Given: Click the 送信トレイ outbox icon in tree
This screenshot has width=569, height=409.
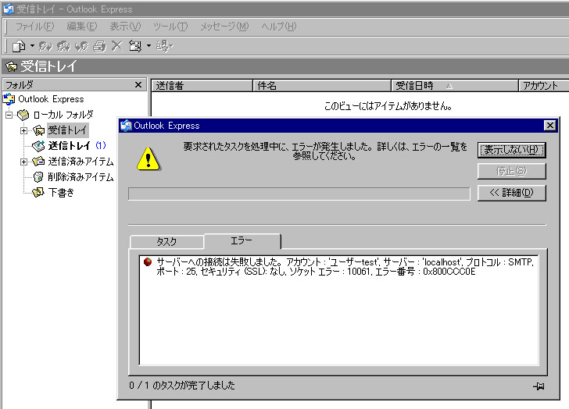Looking at the screenshot, I should (38, 146).
